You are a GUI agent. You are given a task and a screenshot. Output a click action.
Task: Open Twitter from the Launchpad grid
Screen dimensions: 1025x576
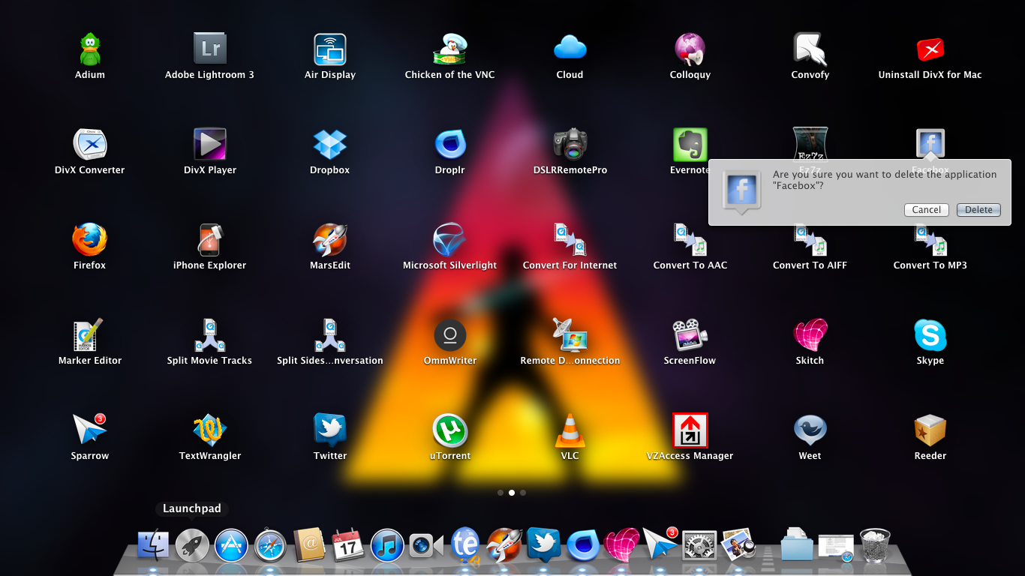pyautogui.click(x=330, y=430)
